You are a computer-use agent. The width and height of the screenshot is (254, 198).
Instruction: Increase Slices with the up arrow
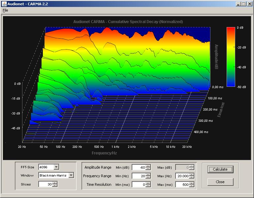[x=55, y=183]
